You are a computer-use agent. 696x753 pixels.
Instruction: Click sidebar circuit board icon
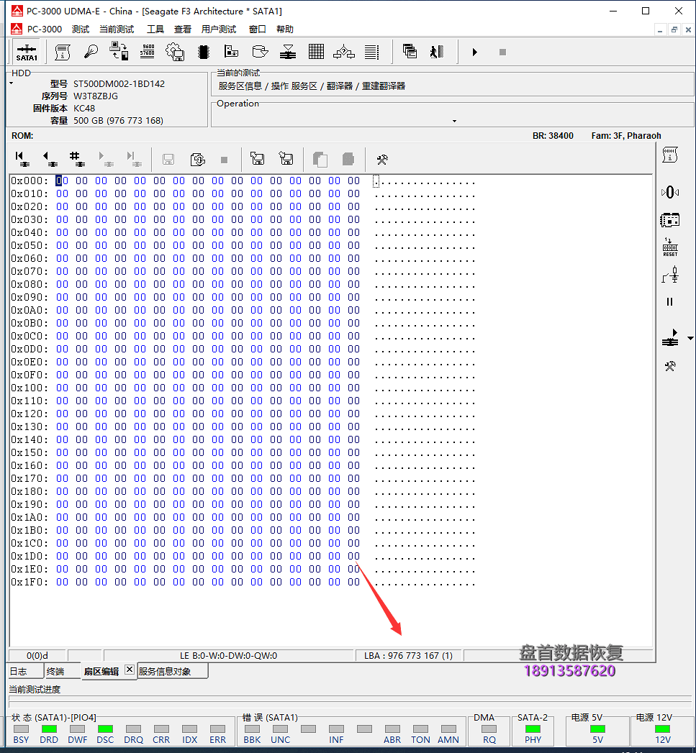669,220
